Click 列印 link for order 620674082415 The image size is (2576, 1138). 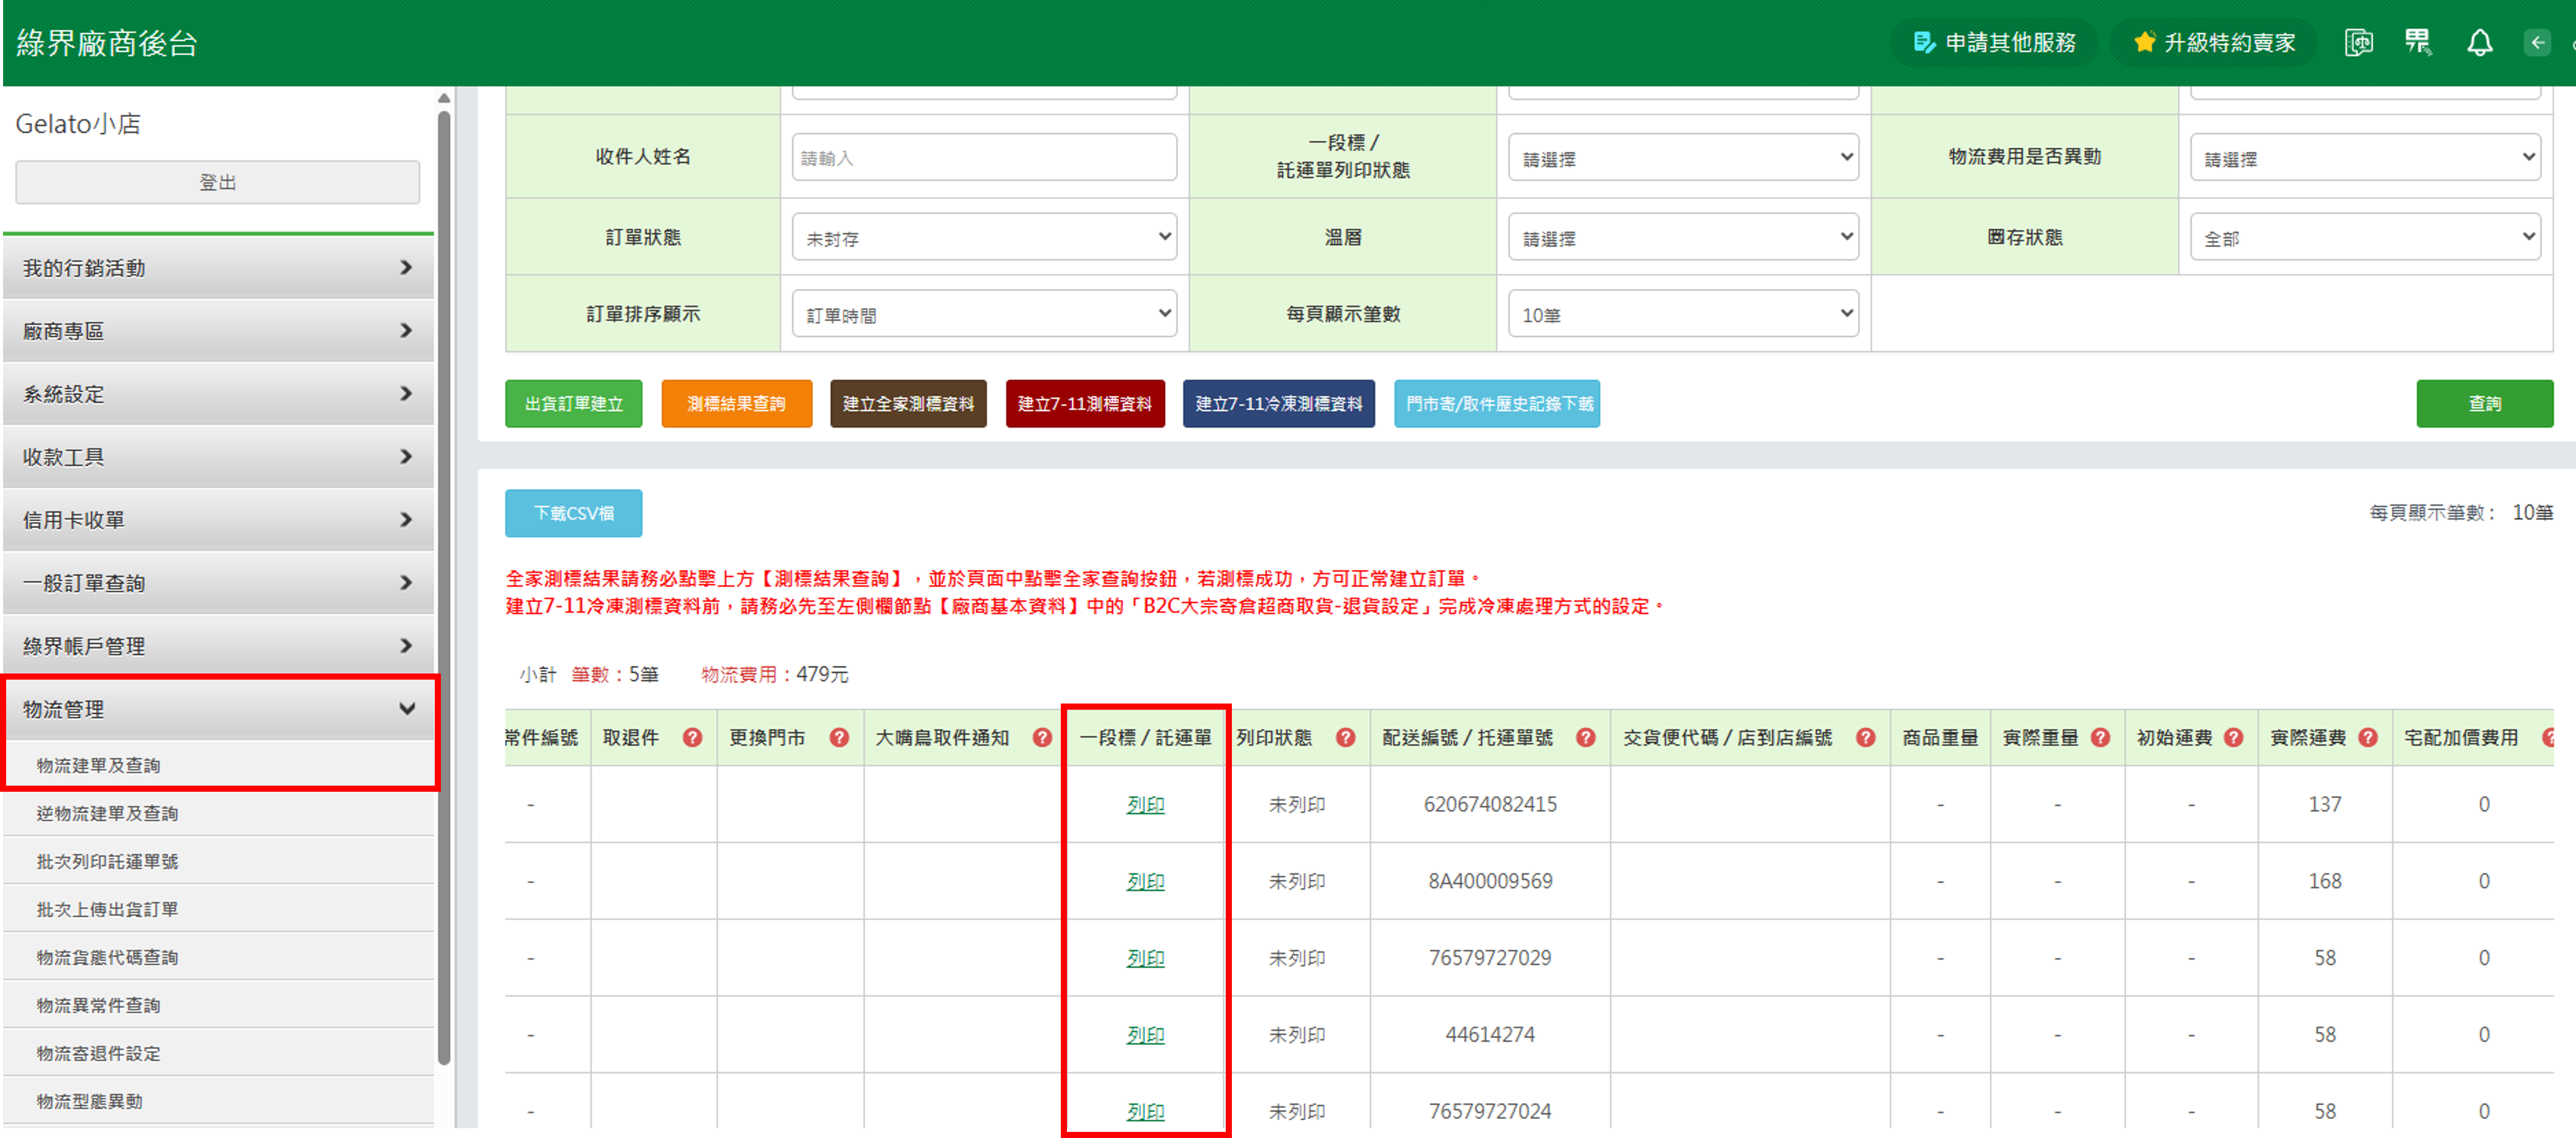(1145, 804)
